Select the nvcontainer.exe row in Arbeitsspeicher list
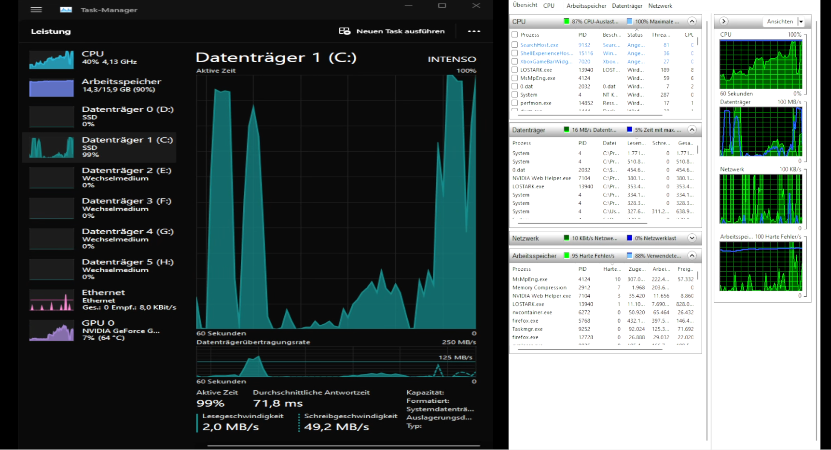The height and width of the screenshot is (450, 831). click(603, 312)
